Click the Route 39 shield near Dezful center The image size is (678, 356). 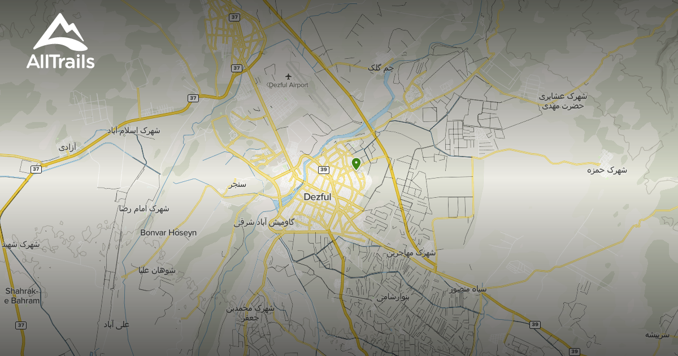pyautogui.click(x=324, y=168)
